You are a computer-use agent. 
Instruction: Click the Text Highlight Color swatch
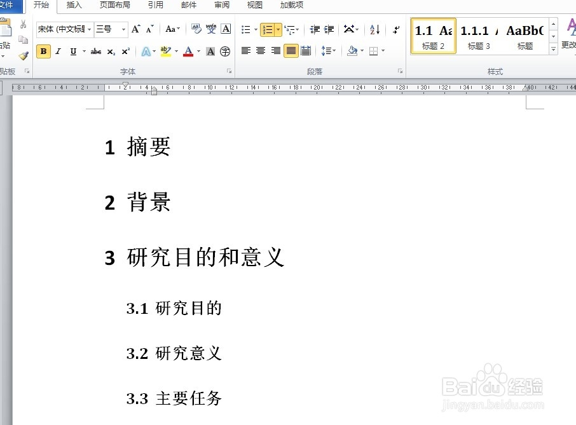click(x=166, y=51)
